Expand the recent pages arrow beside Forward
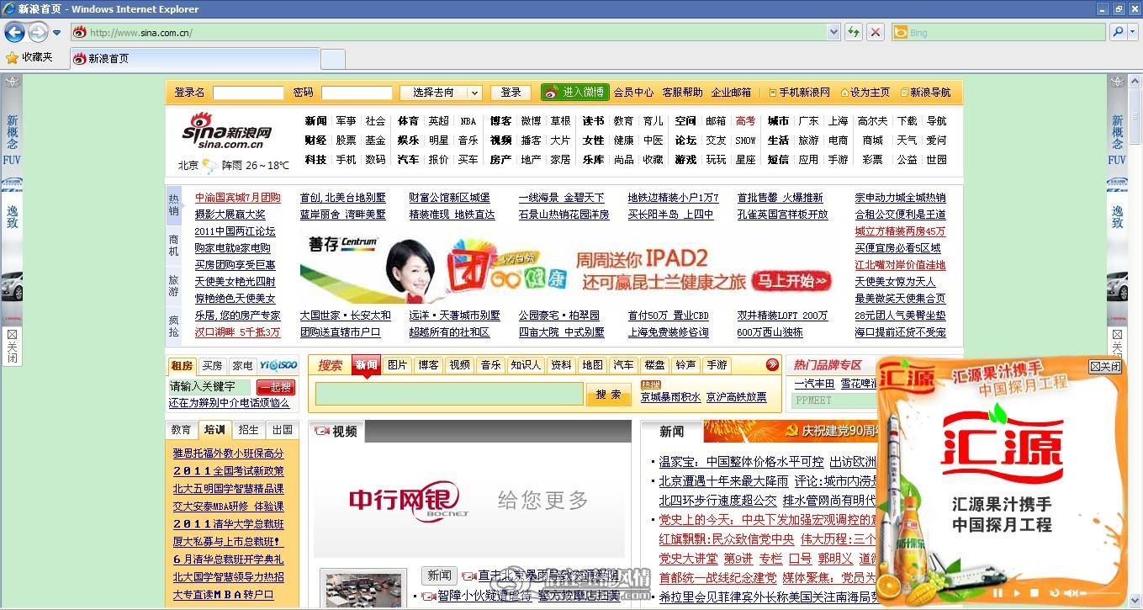Image resolution: width=1143 pixels, height=610 pixels. (x=56, y=33)
